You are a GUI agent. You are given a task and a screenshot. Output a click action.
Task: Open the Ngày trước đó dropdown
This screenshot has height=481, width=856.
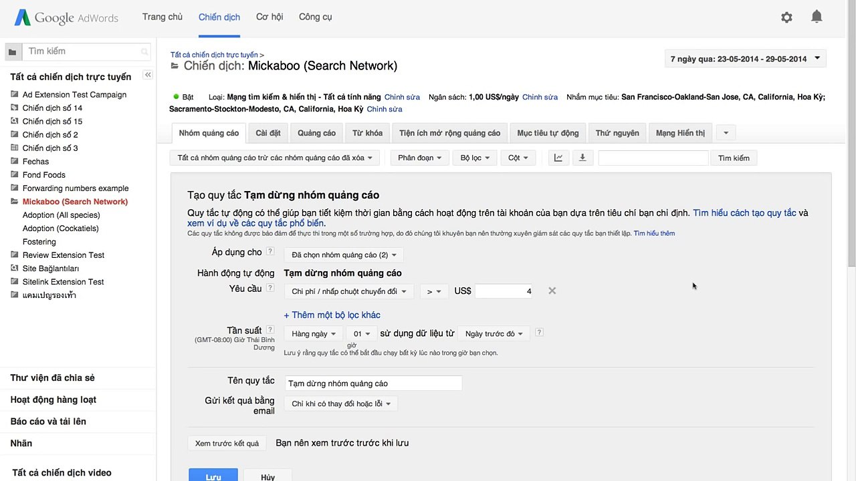pos(494,333)
